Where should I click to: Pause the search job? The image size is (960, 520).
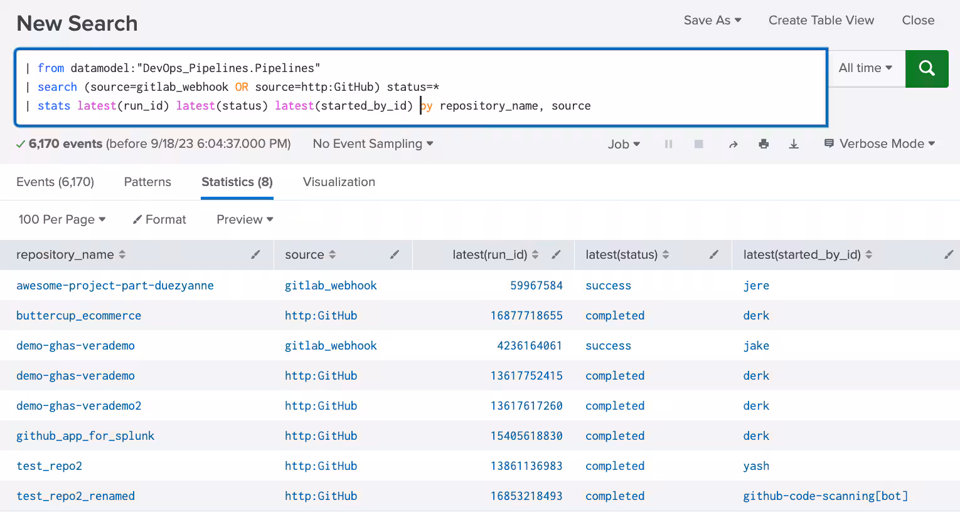tap(668, 144)
